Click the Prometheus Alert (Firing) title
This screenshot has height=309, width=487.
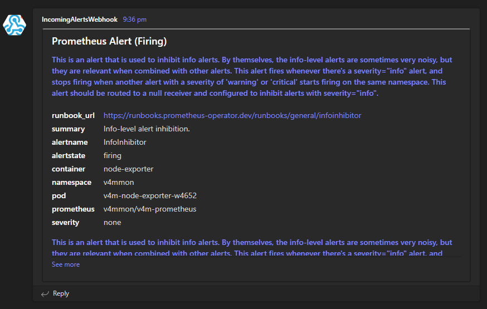[x=109, y=41]
